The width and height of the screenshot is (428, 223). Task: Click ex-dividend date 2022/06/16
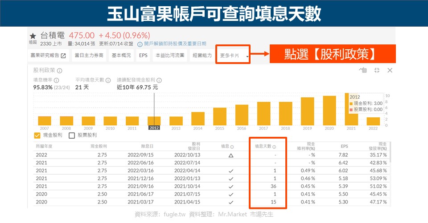(x=140, y=163)
